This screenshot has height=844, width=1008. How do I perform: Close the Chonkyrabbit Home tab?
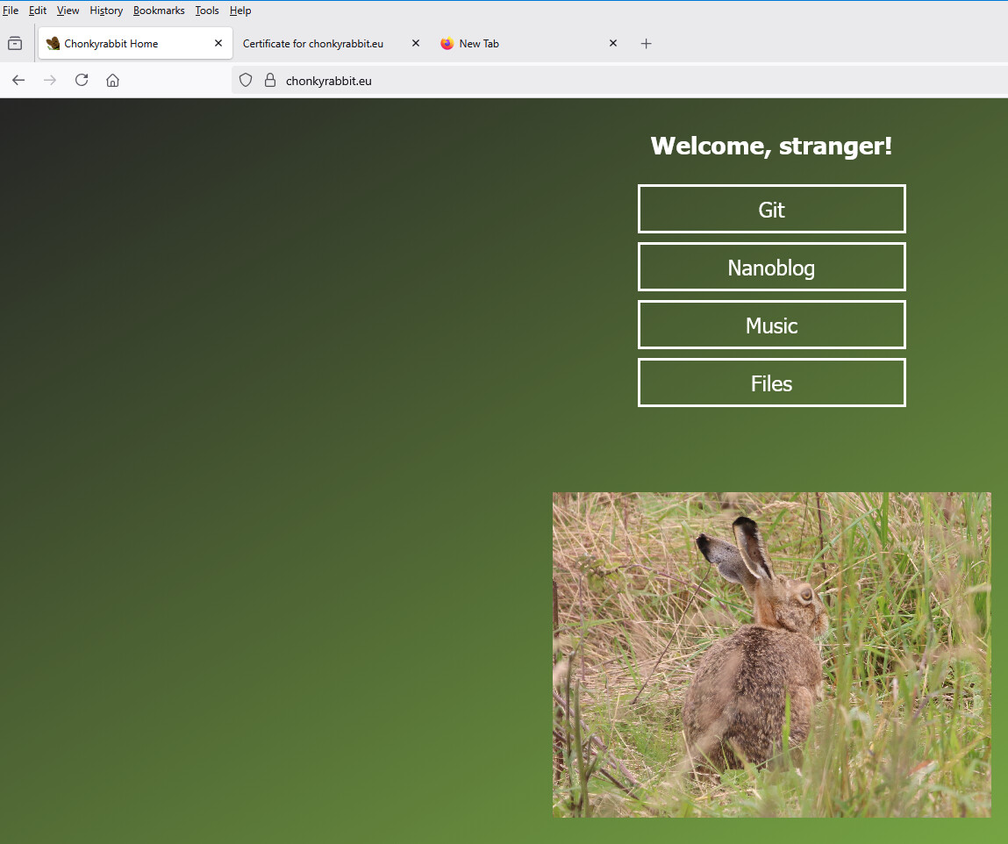[218, 43]
